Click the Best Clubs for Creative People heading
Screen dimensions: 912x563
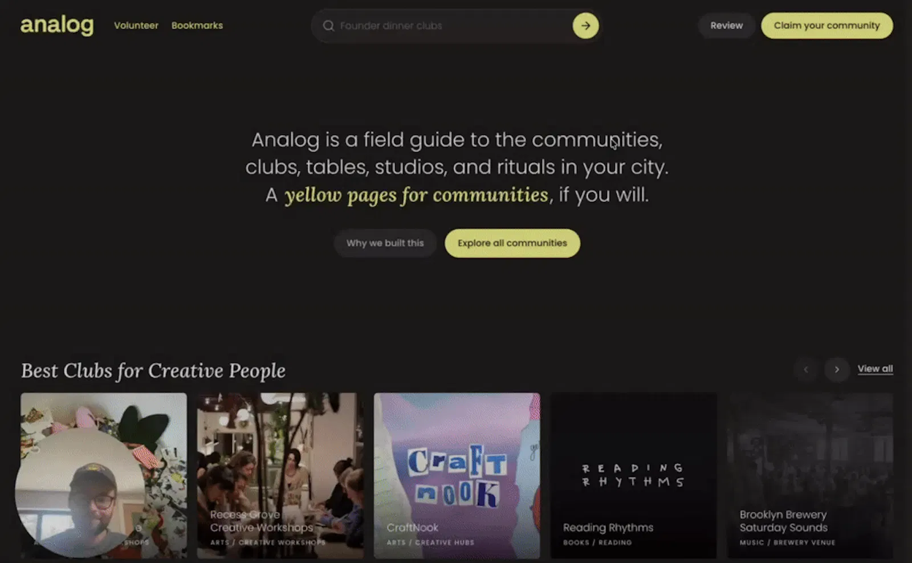pyautogui.click(x=153, y=371)
